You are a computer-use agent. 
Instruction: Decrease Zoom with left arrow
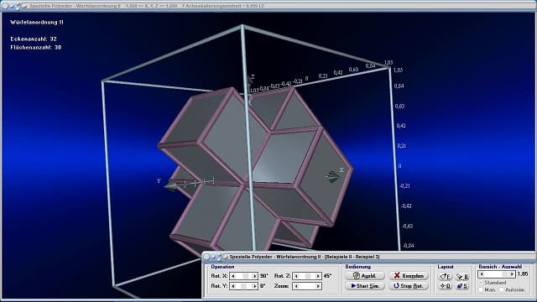296,286
